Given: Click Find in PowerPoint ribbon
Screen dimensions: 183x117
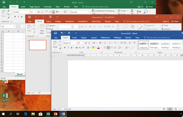Looking at the screenshot, I should click(165, 26).
